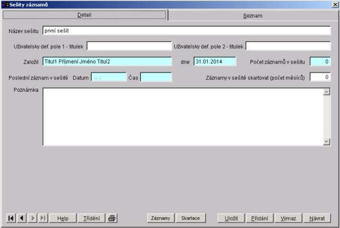Screen dimensions: 340x228
Task: Jump to last record arrow
Action: point(43,218)
